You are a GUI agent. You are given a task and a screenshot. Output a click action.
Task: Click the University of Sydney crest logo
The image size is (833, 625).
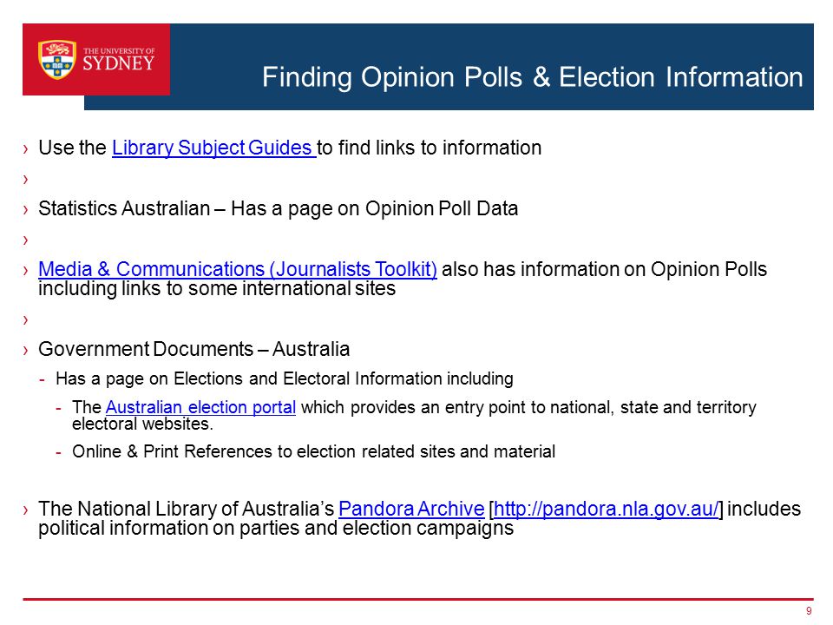(57, 60)
